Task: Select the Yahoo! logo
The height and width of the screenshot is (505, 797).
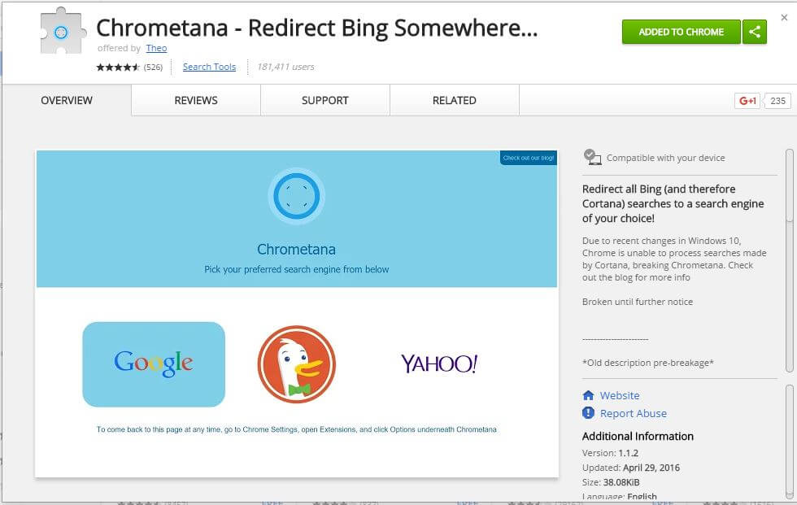Action: coord(439,364)
